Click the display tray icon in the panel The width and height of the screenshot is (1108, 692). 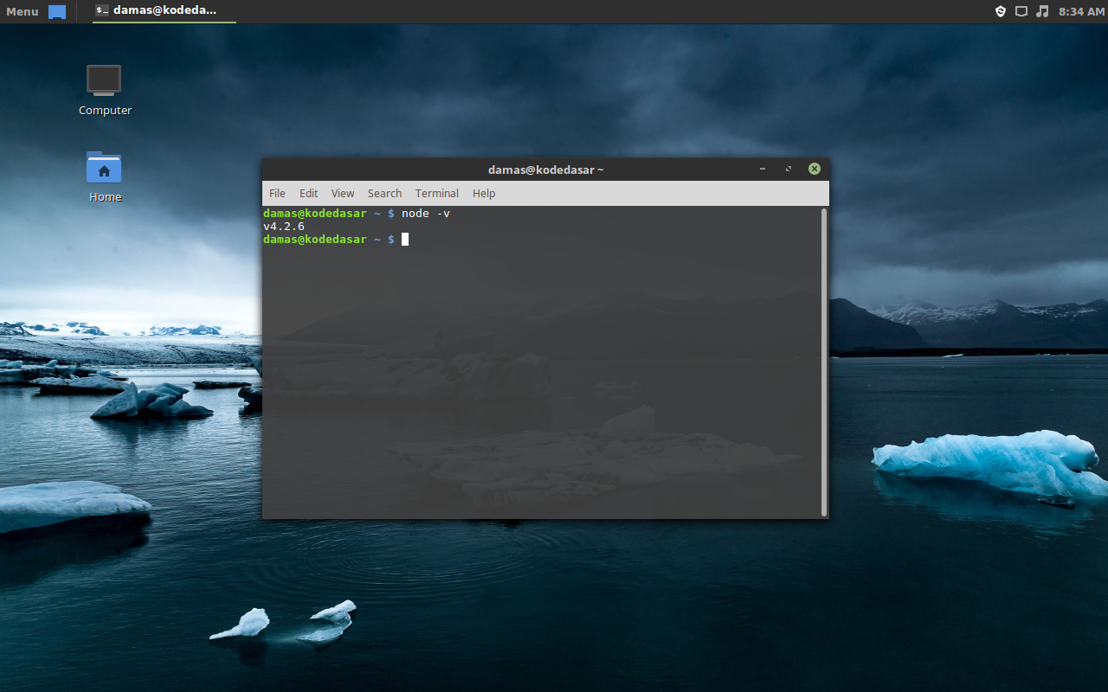pos(1021,11)
